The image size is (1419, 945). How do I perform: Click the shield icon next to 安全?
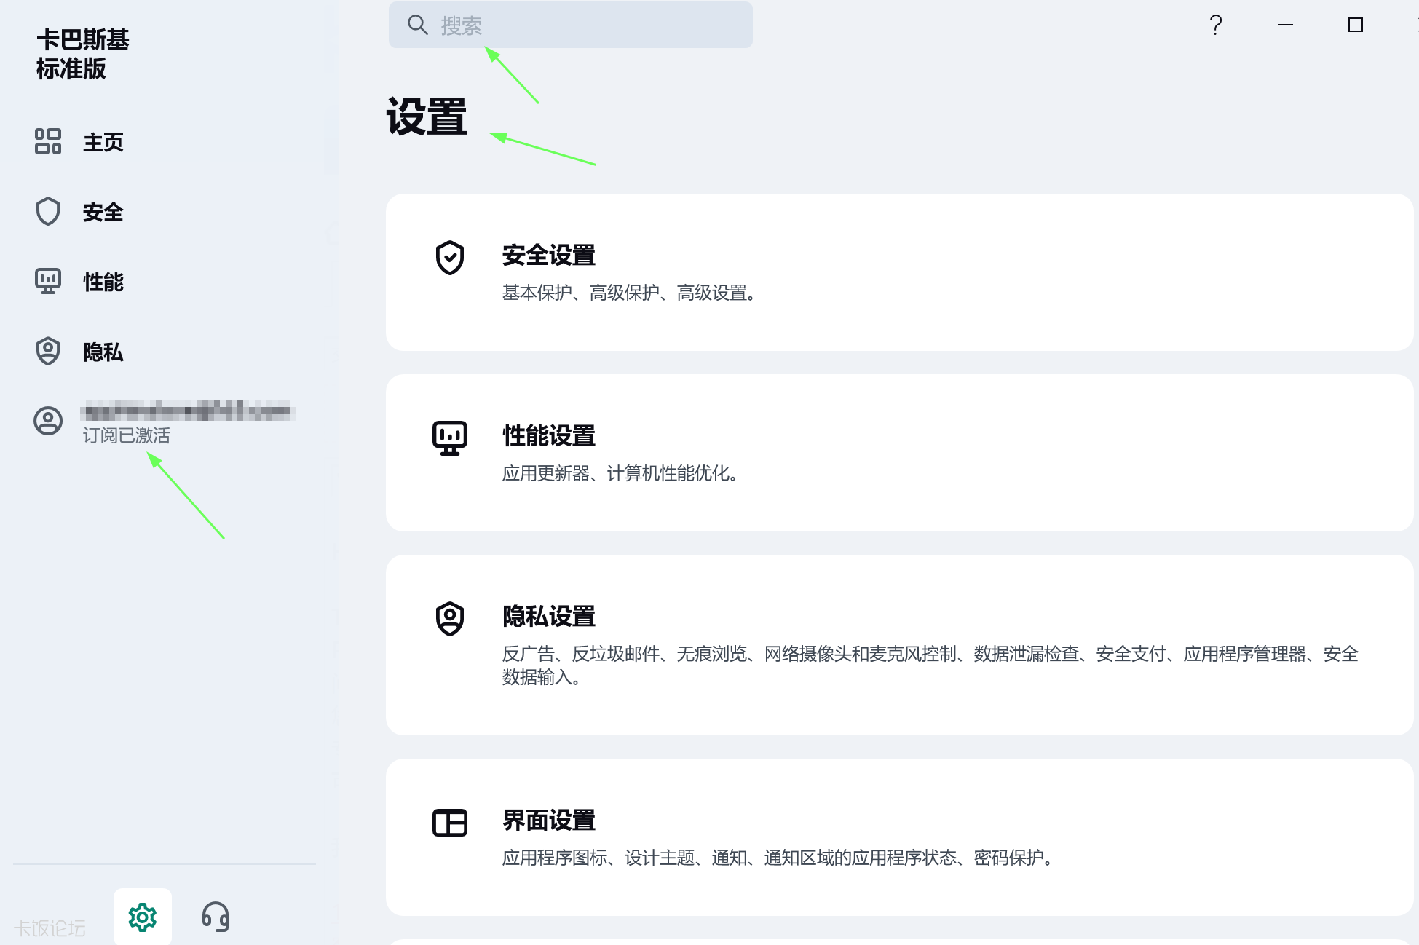coord(48,211)
